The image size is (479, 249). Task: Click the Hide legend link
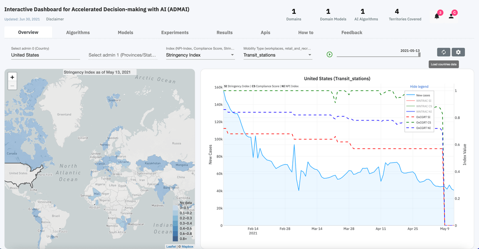point(419,86)
